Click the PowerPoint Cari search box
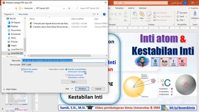The height and width of the screenshot is (112, 199). [x=141, y=3]
